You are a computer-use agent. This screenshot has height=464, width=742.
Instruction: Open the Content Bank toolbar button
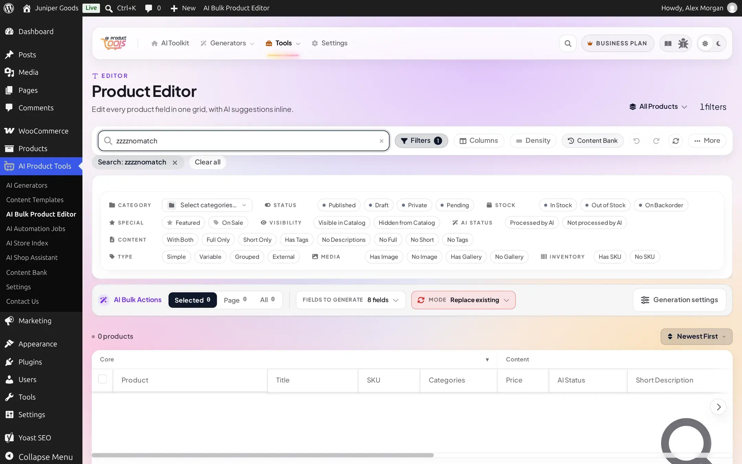point(593,141)
